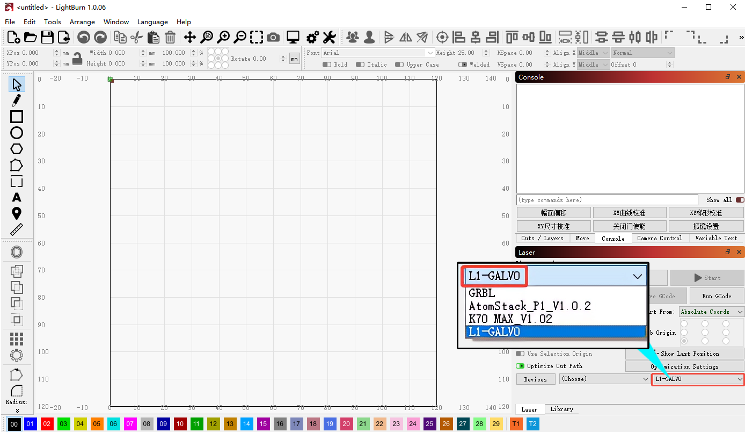Click the Devices button
Screen dimensions: 745x432
(x=535, y=379)
